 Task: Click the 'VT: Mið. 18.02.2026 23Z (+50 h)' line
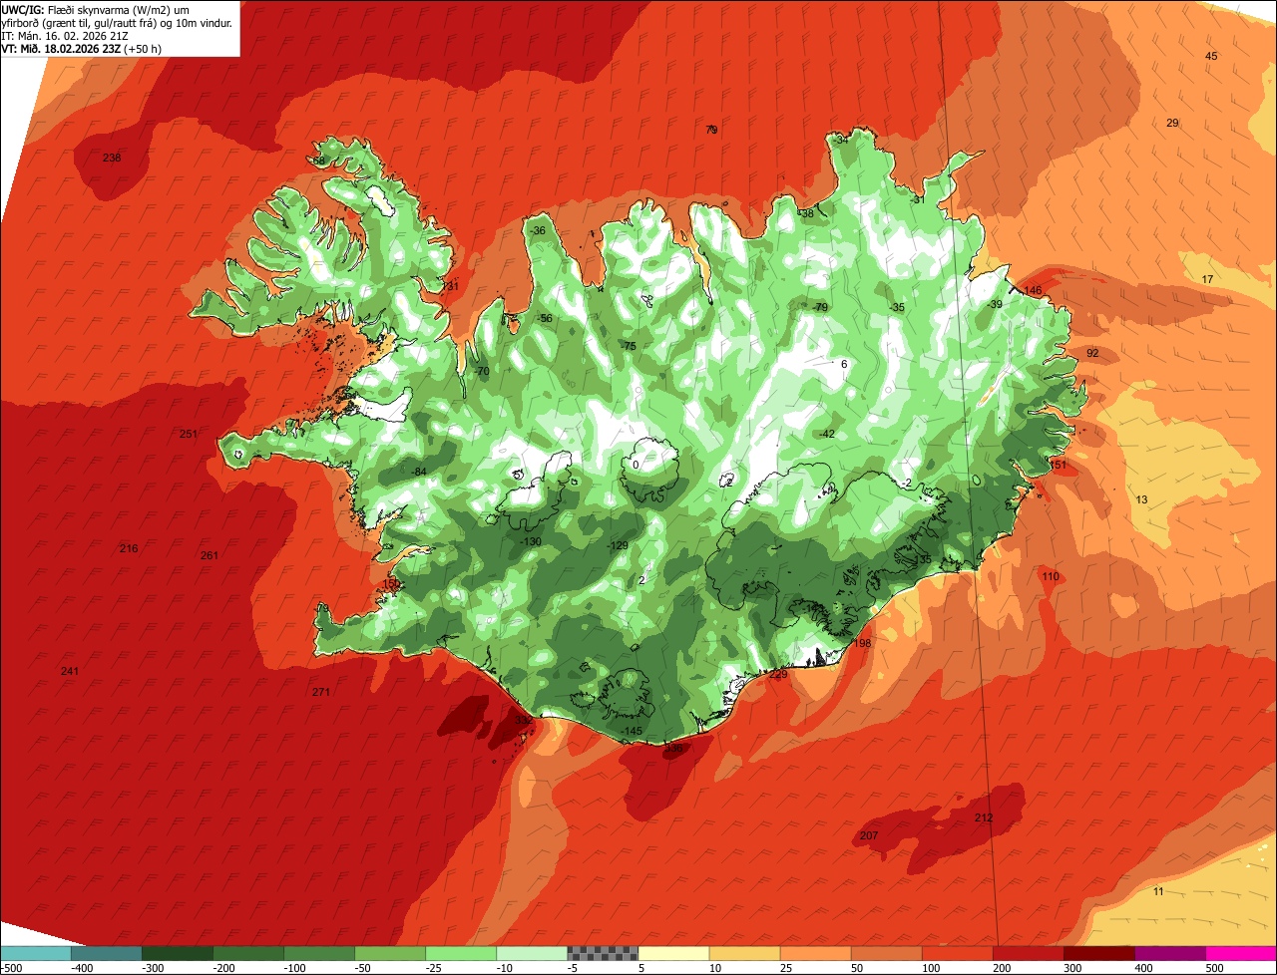point(82,49)
